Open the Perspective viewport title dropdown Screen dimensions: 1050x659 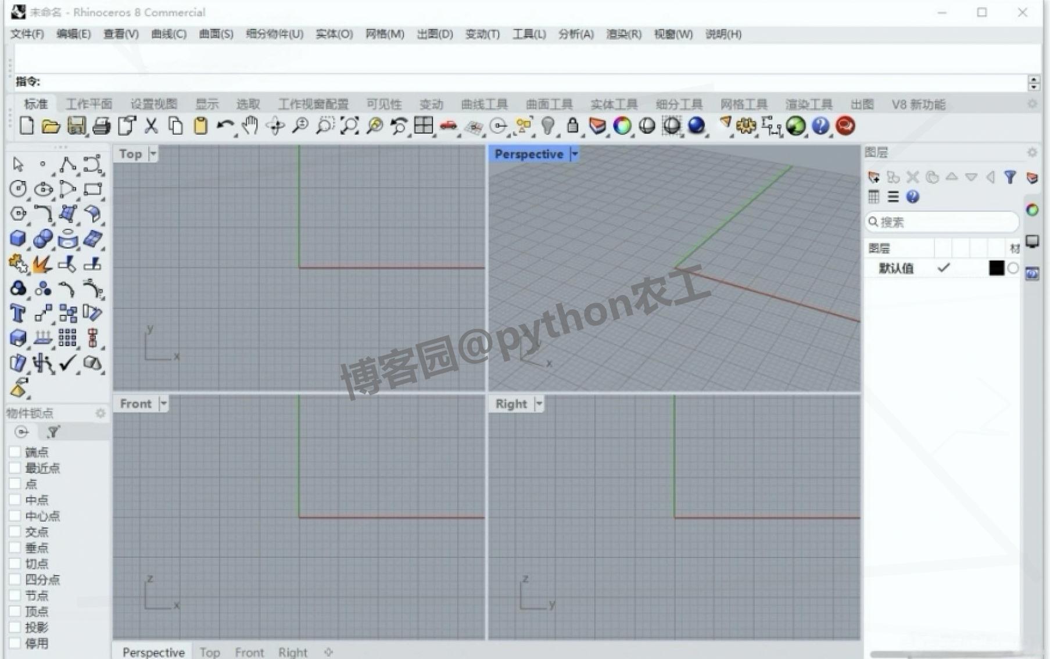[574, 153]
